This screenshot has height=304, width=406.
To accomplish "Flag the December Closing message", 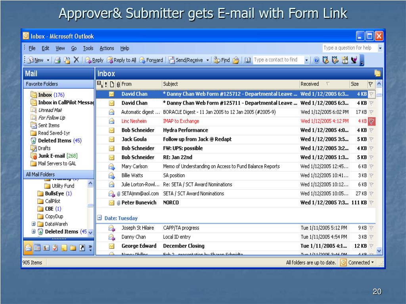I will click(x=372, y=246).
